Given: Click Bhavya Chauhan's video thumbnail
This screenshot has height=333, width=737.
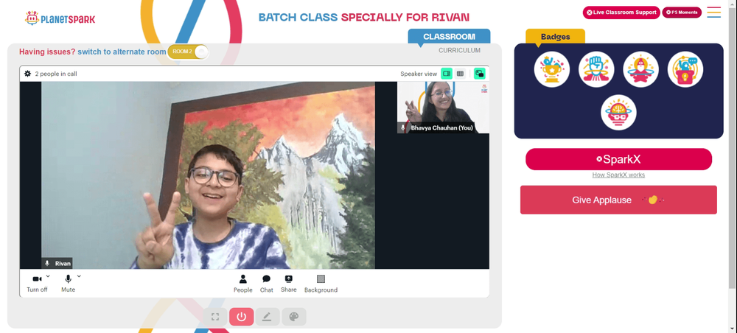Looking at the screenshot, I should [x=443, y=108].
